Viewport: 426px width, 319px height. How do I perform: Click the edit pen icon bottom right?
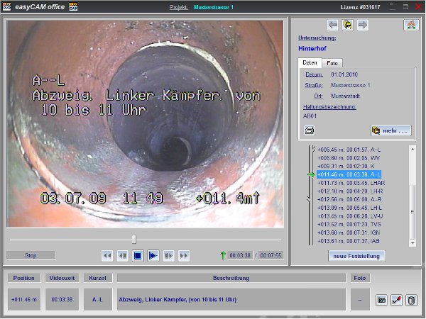(x=397, y=301)
